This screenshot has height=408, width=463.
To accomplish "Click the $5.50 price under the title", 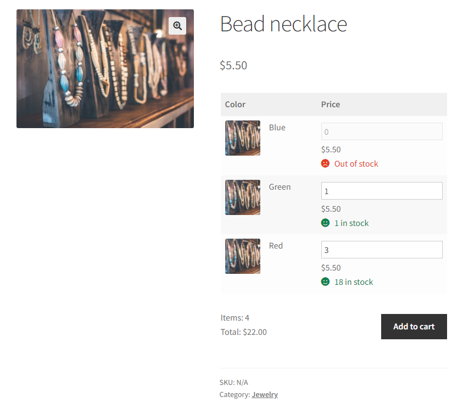I will click(233, 65).
